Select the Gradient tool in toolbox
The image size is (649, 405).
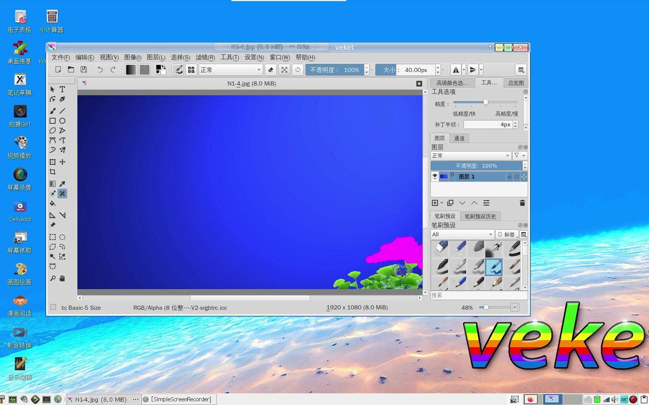[x=53, y=184]
